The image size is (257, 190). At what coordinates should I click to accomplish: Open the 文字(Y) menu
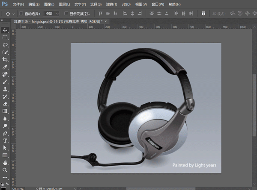coord(80,4)
